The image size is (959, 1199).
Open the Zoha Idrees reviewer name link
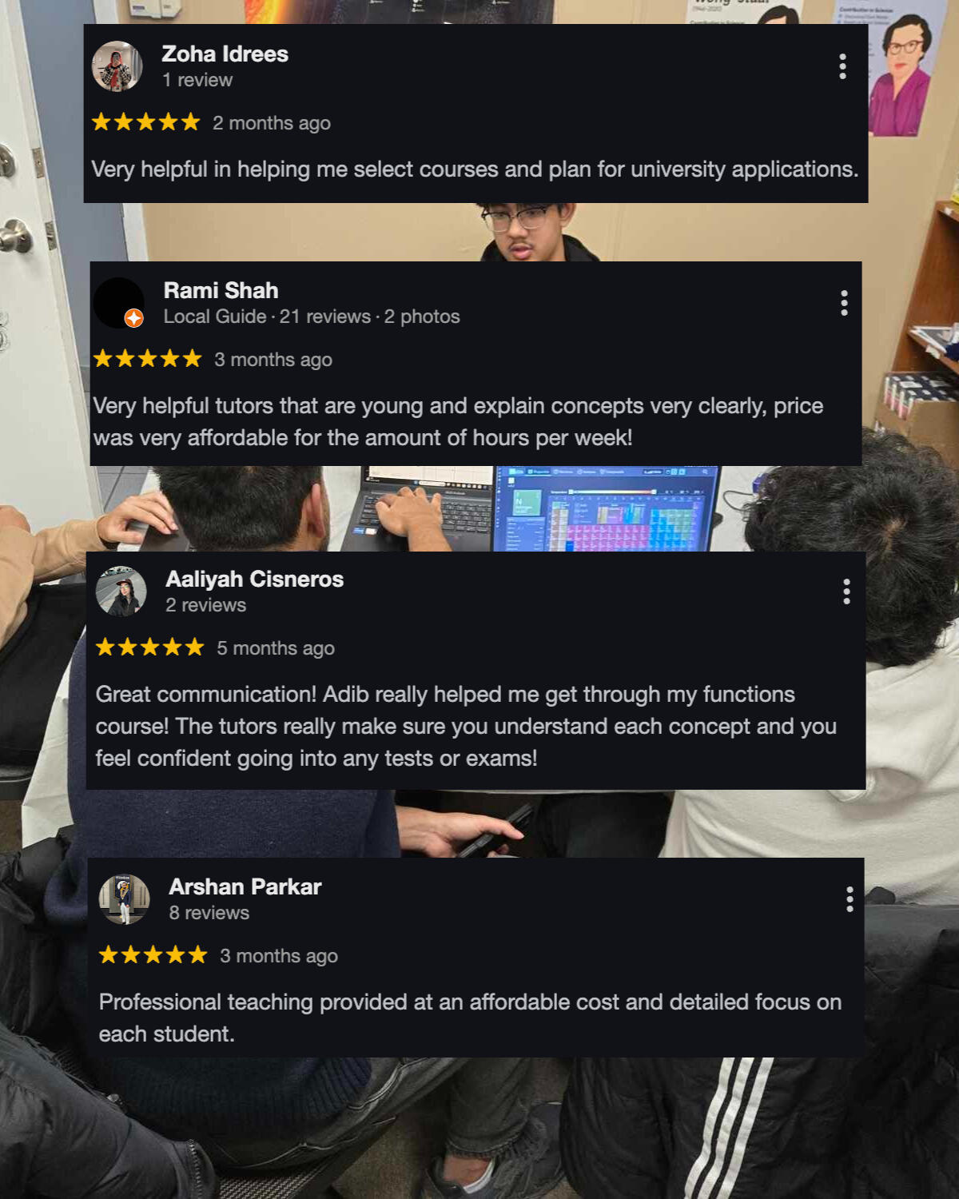(x=225, y=54)
